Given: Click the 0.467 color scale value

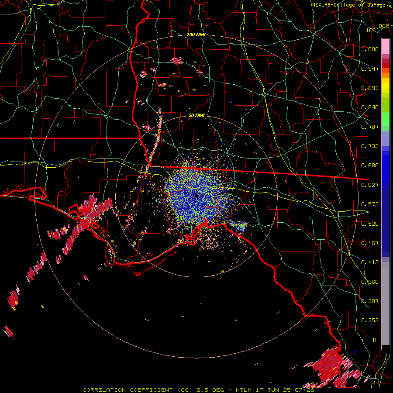Looking at the screenshot, I should pos(370,243).
